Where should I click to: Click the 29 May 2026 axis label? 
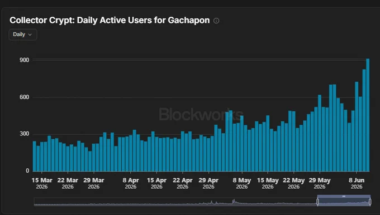(320, 183)
